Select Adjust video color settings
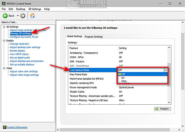The width and height of the screenshot is (185, 132). tap(24, 71)
